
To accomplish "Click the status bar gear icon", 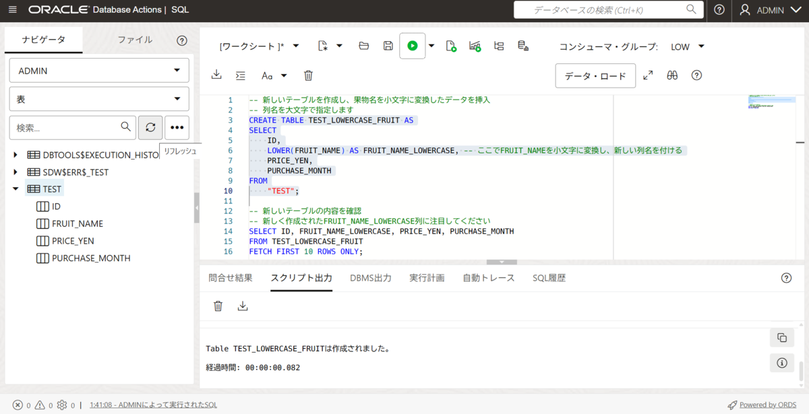I will pyautogui.click(x=62, y=405).
